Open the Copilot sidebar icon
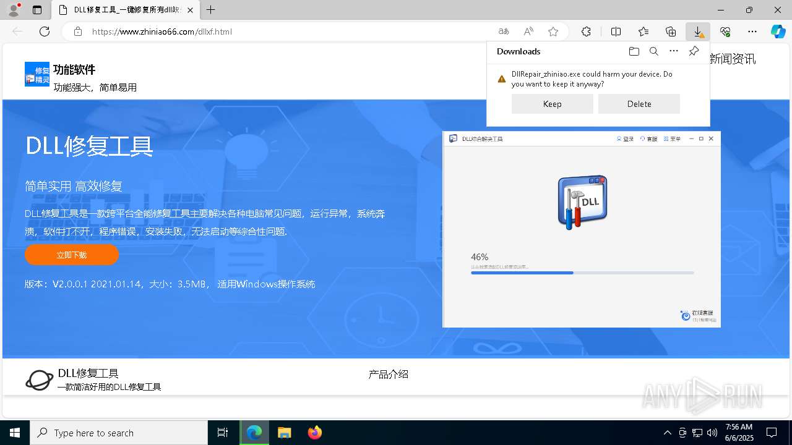 coord(778,32)
